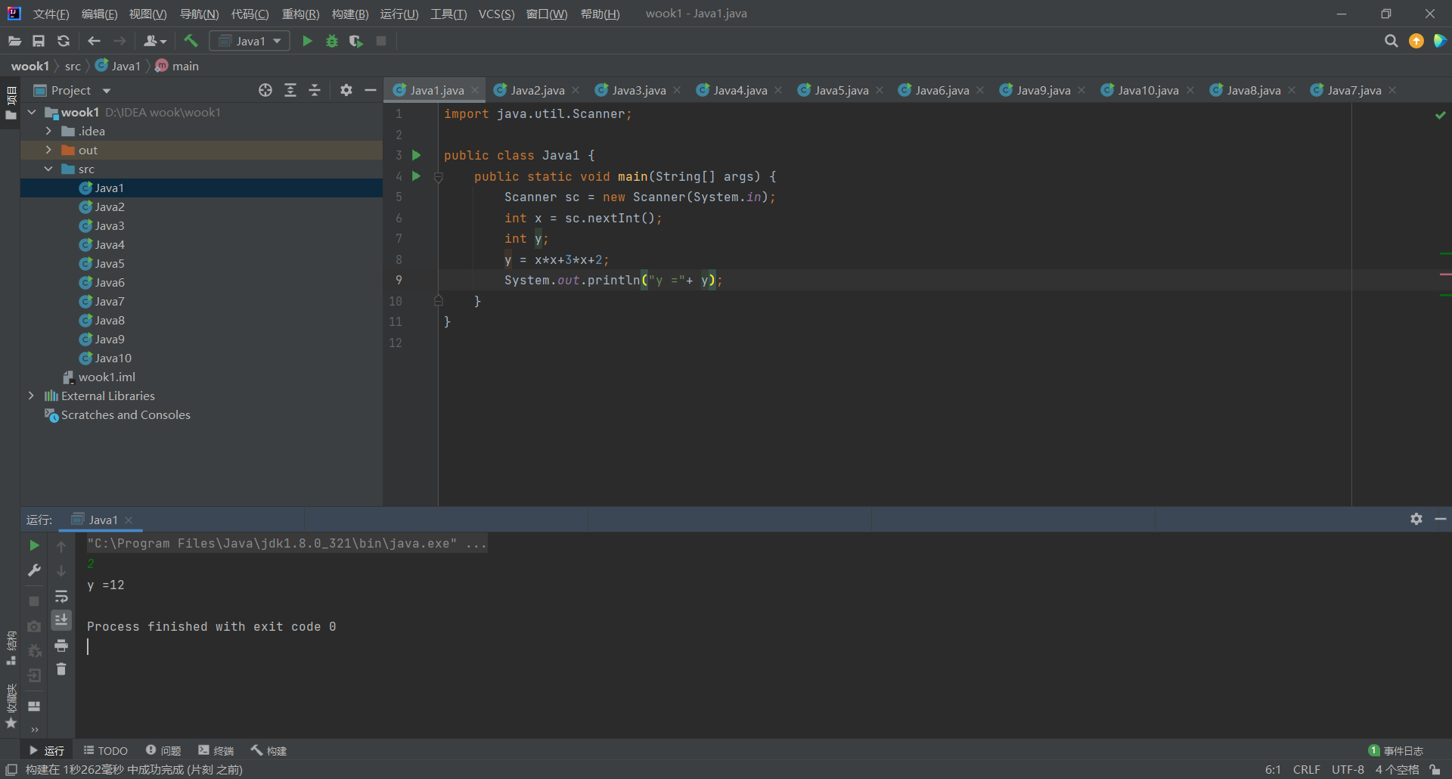The height and width of the screenshot is (779, 1452).
Task: Switch to the Java10.java editor tab
Action: (x=1148, y=90)
